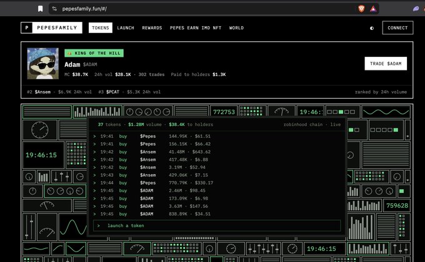Click the TRADE $ADAM button
The image size is (425, 262).
pyautogui.click(x=386, y=64)
